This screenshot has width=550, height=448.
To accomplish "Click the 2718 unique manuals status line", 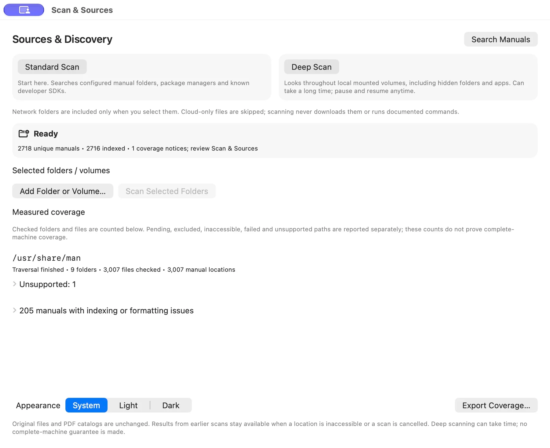I will (138, 148).
